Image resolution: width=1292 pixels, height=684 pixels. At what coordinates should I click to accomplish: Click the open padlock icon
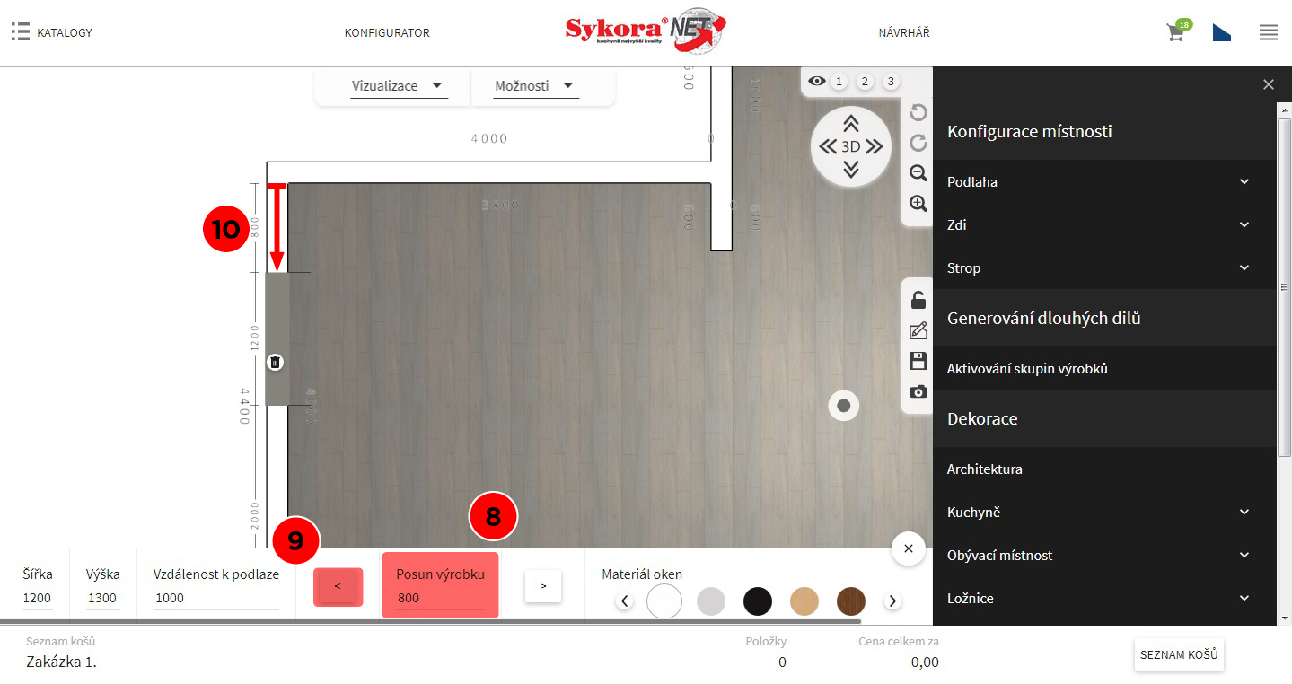click(918, 301)
